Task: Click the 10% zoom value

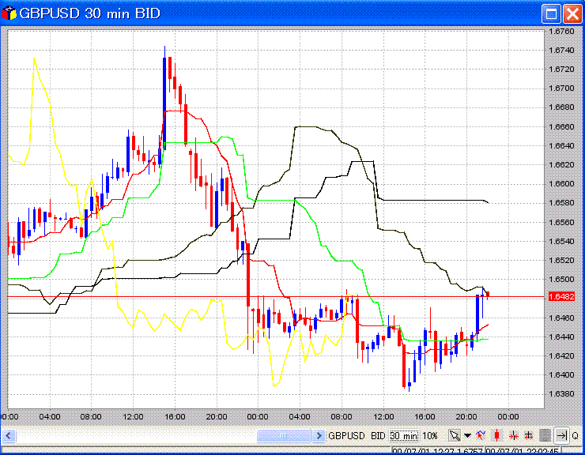Action: 430,435
